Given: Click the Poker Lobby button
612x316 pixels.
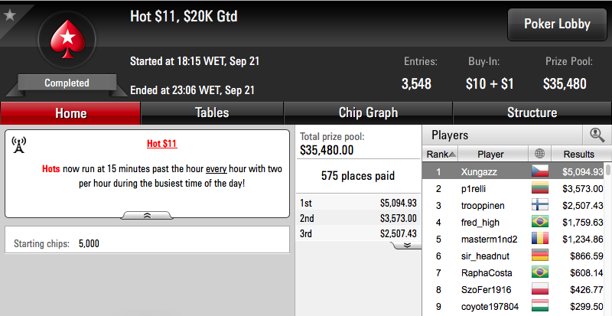Looking at the screenshot, I should click(557, 24).
